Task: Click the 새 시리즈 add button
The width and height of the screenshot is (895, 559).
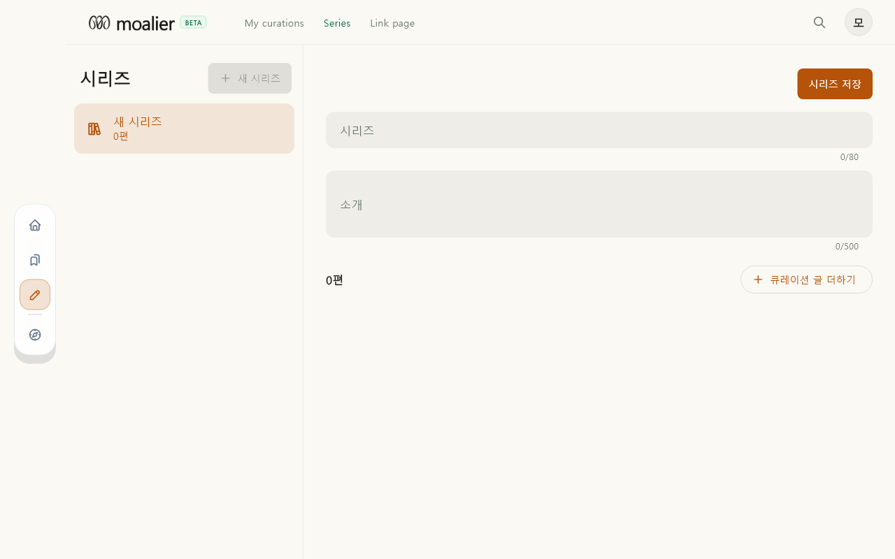Action: 250,78
